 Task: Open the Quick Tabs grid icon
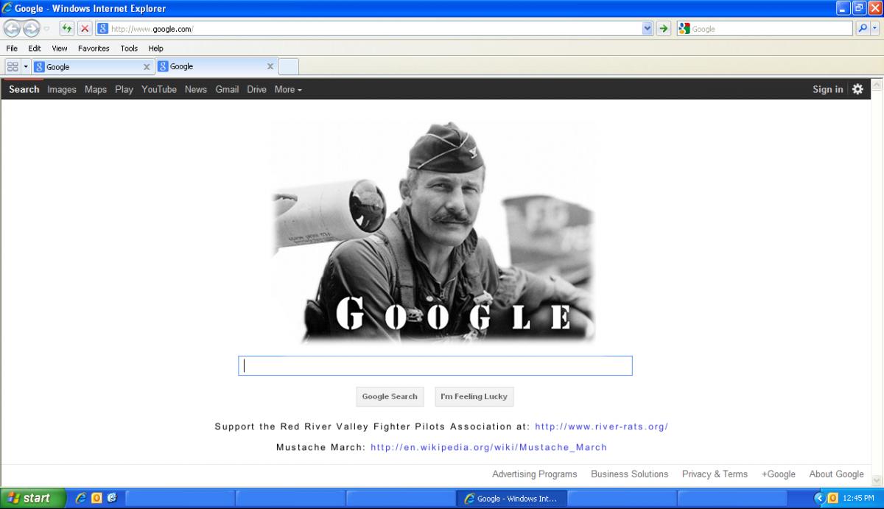pos(13,66)
